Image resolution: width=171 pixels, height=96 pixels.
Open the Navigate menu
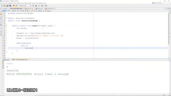pyautogui.click(x=10, y=3)
